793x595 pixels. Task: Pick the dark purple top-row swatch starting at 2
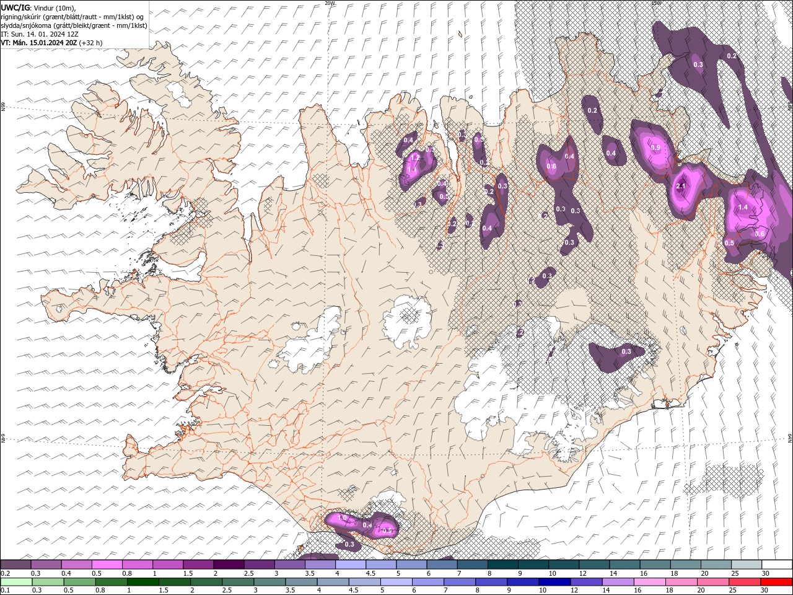[x=229, y=565]
